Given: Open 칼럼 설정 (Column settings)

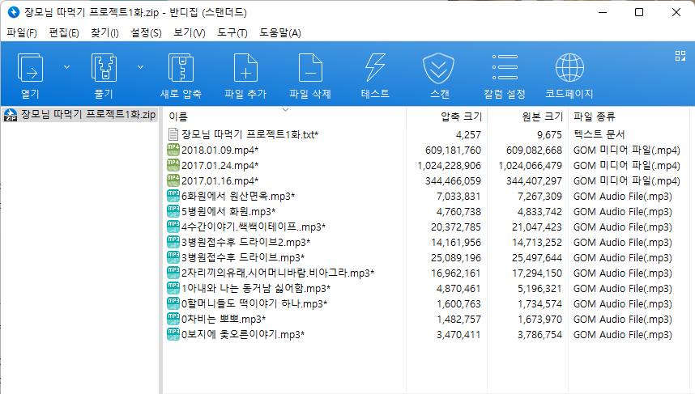Looking at the screenshot, I should [505, 70].
